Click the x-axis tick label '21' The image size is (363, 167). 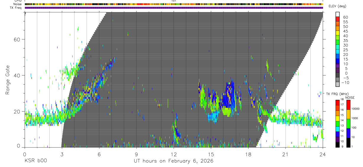coord(286,154)
